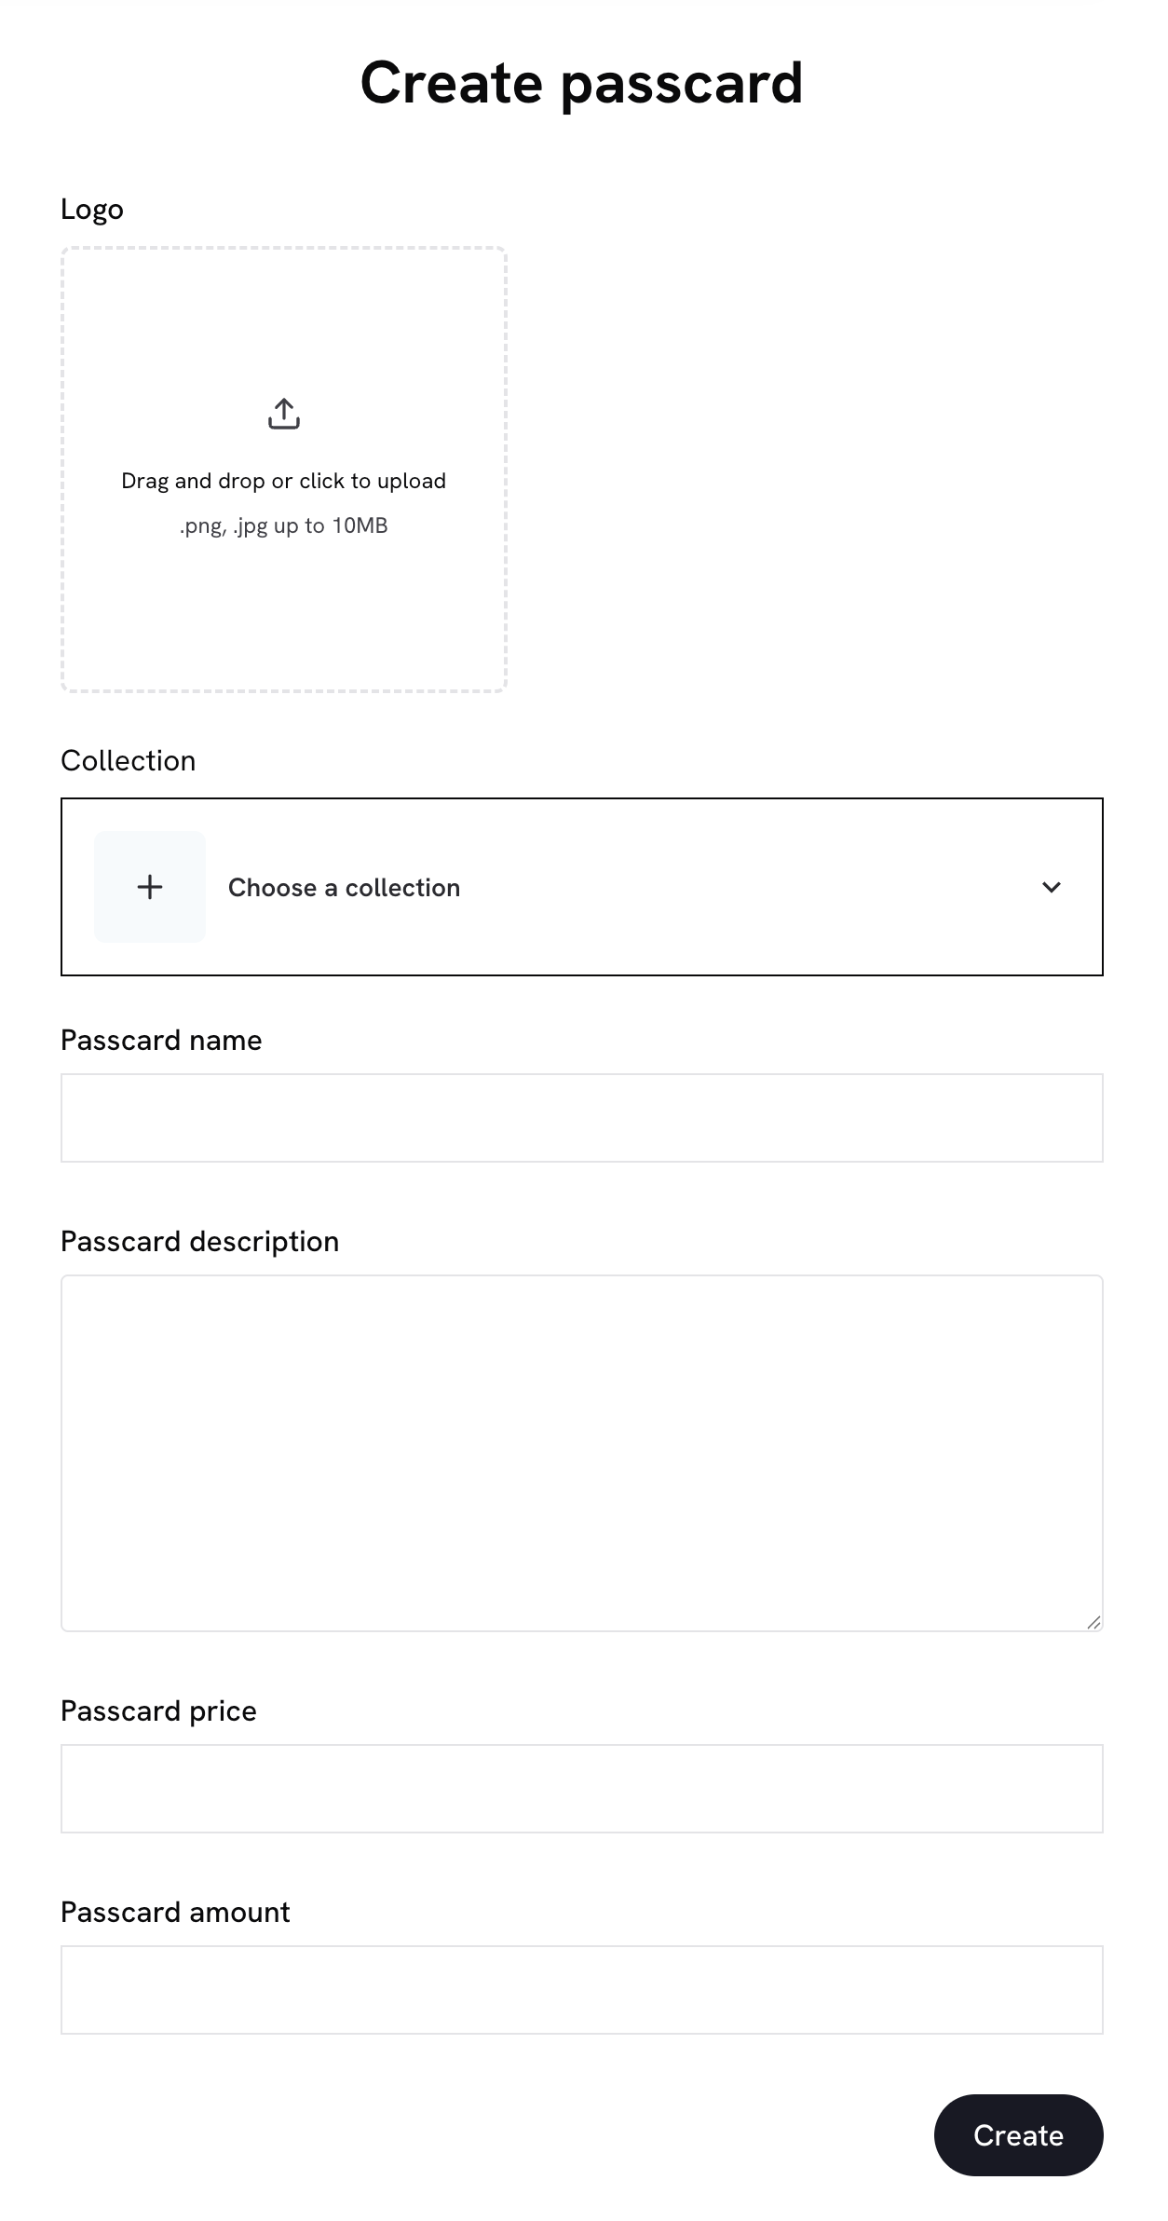Click 'Drag and drop or click to upload' text
Screen dimensions: 1168x2221
[x=284, y=481]
